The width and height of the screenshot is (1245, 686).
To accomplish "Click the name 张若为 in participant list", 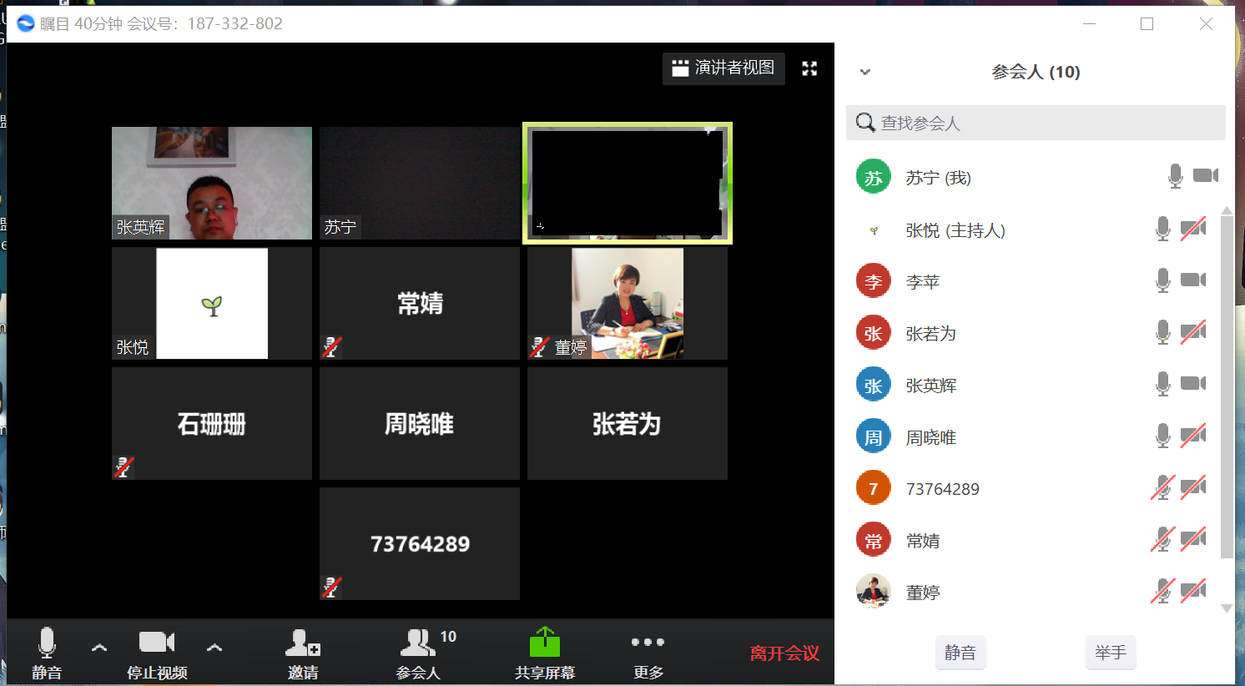I will [931, 334].
